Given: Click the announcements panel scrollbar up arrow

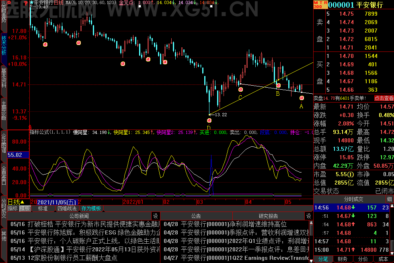Looking at the screenshot, I should coord(311,223).
